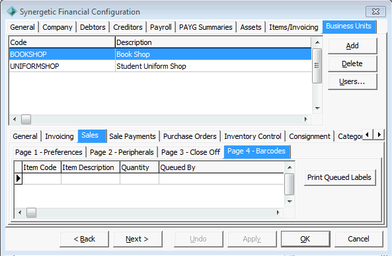Click the Item Description column header

pos(91,167)
